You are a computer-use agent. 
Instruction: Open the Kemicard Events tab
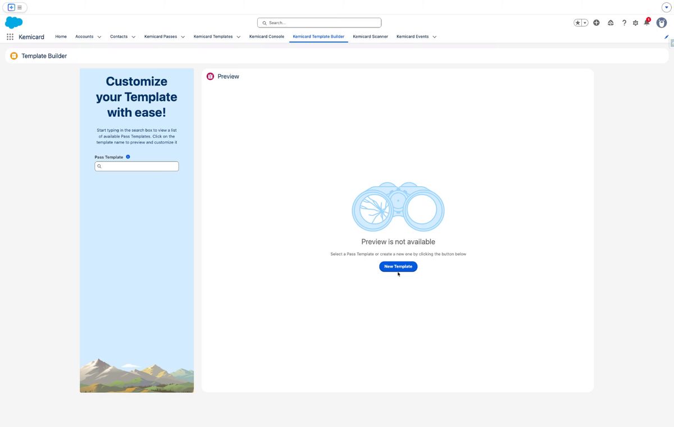[x=412, y=36]
